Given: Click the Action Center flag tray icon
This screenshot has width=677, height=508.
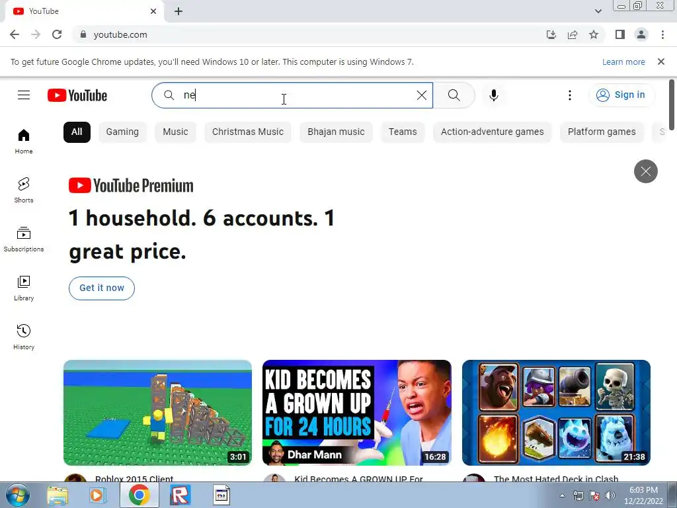Looking at the screenshot, I should pyautogui.click(x=594, y=495).
